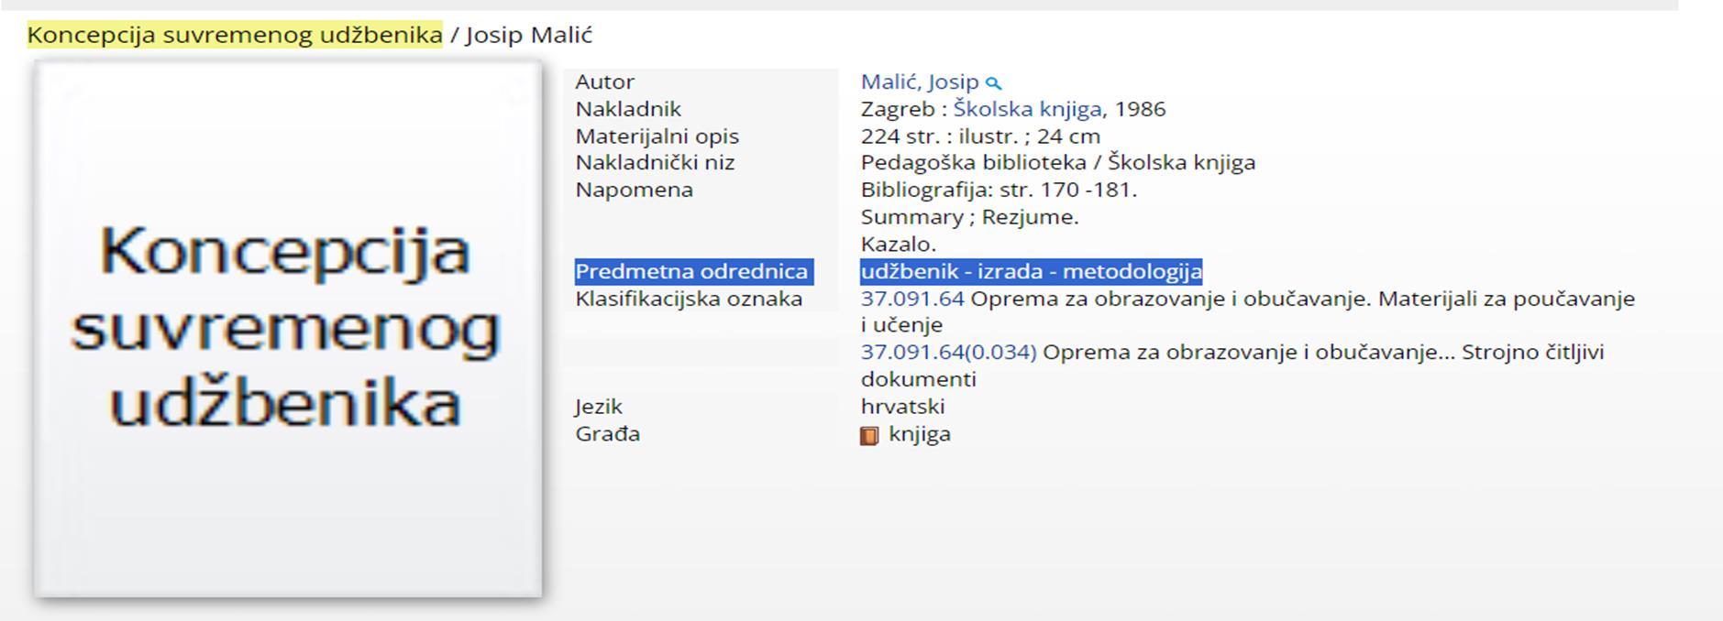Click the series text Pedagoška biblioteka

pyautogui.click(x=973, y=162)
